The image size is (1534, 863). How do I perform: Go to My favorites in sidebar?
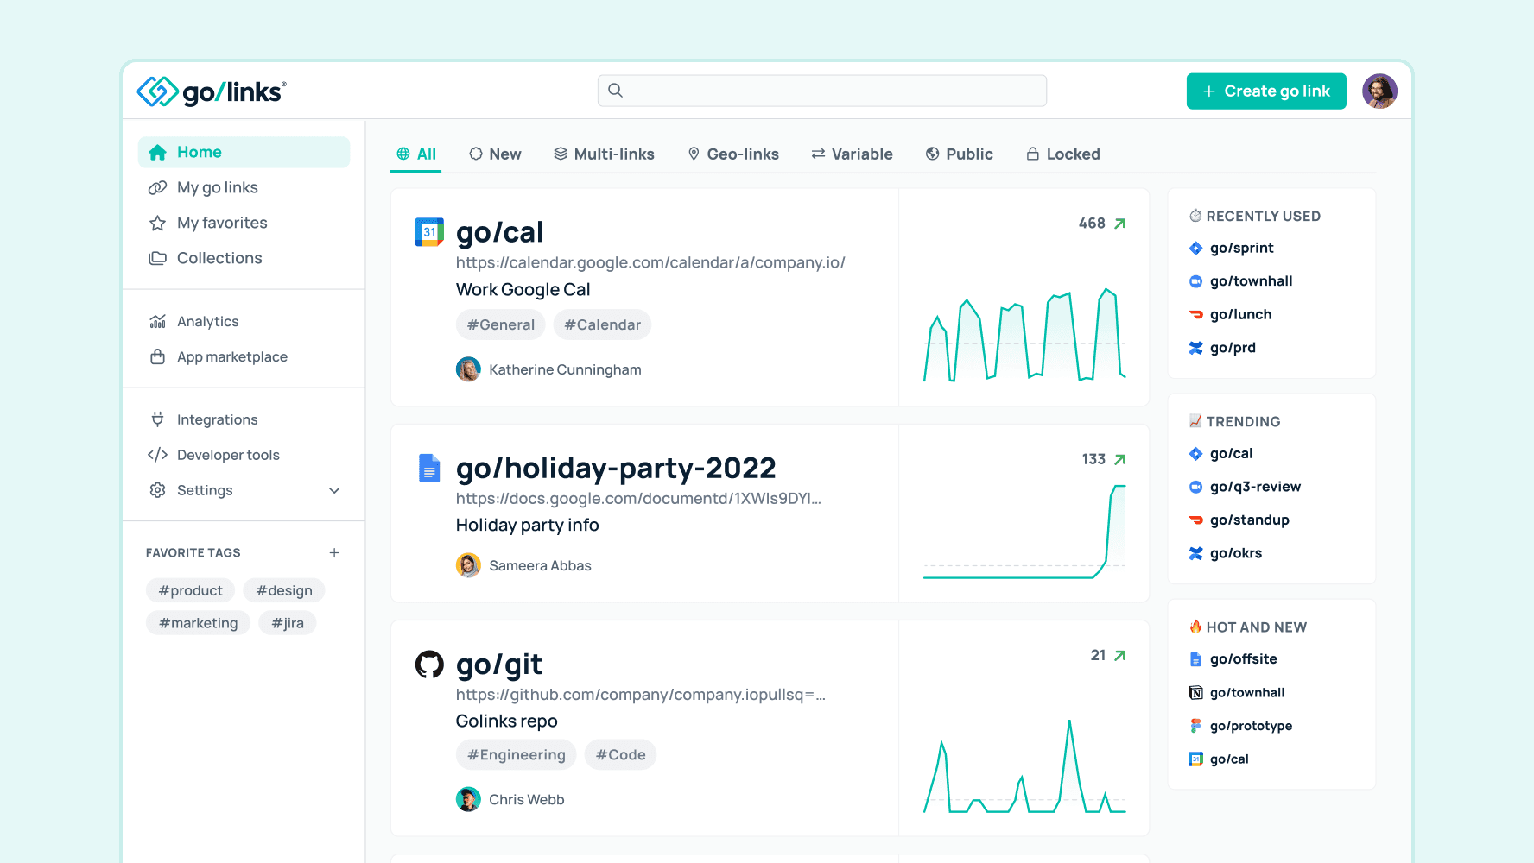[222, 223]
